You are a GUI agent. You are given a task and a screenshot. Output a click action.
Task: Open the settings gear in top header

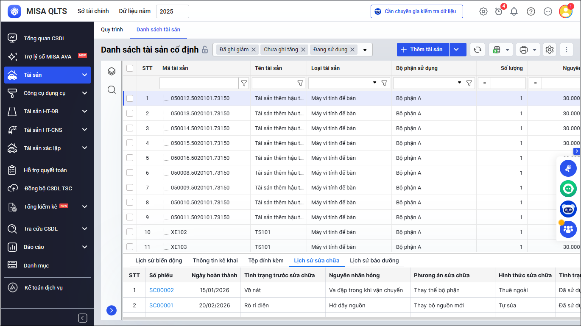[x=483, y=11]
